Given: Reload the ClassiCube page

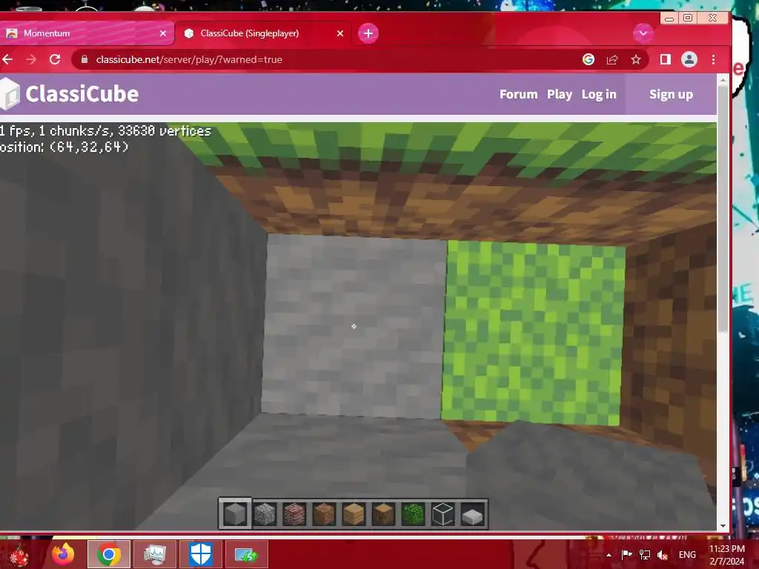Looking at the screenshot, I should [x=55, y=59].
